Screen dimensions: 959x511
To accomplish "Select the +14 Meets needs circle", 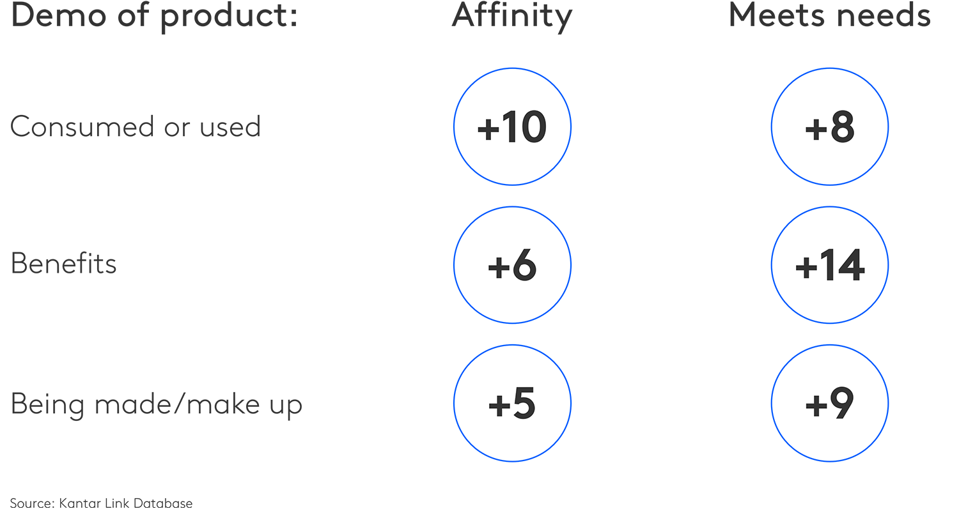I will [x=830, y=265].
